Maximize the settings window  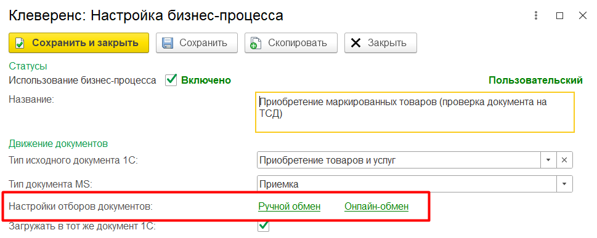(x=559, y=15)
